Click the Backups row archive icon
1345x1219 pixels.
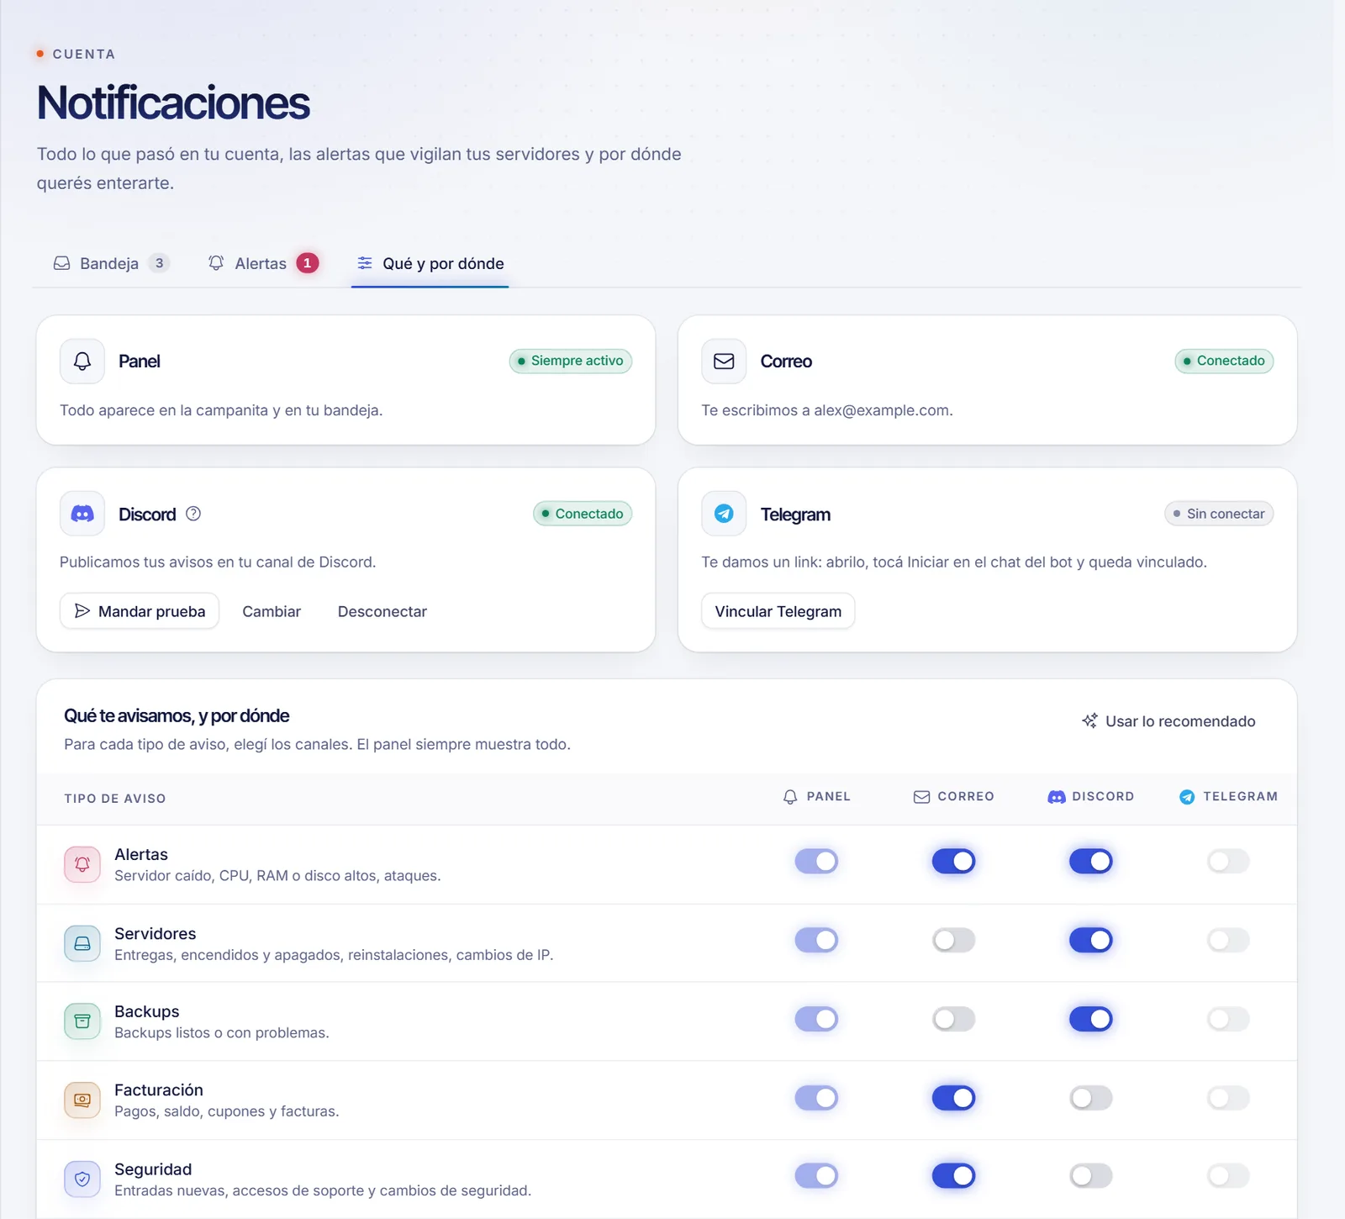pos(82,1021)
